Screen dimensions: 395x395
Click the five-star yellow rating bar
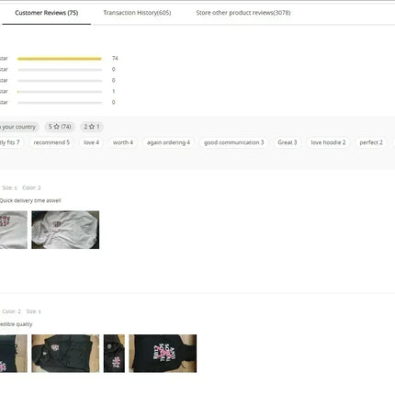[60, 59]
